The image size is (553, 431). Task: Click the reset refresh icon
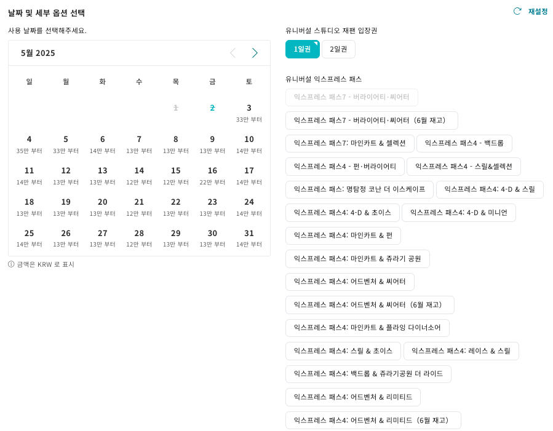point(517,11)
